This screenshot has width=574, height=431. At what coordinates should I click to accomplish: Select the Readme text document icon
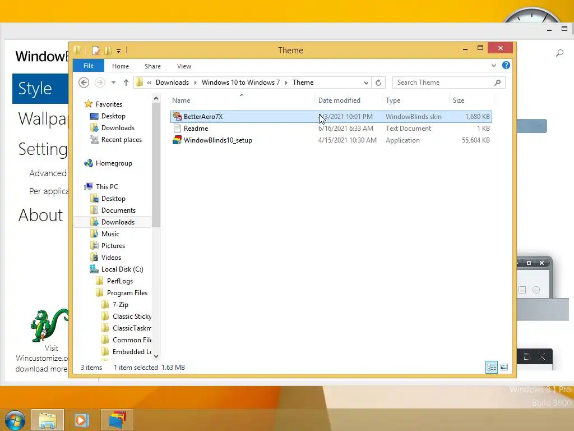(177, 129)
